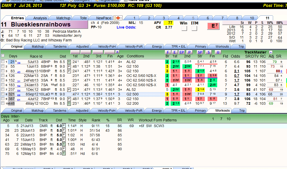
Task: Click the small X button above Age
Action: tap(117, 52)
